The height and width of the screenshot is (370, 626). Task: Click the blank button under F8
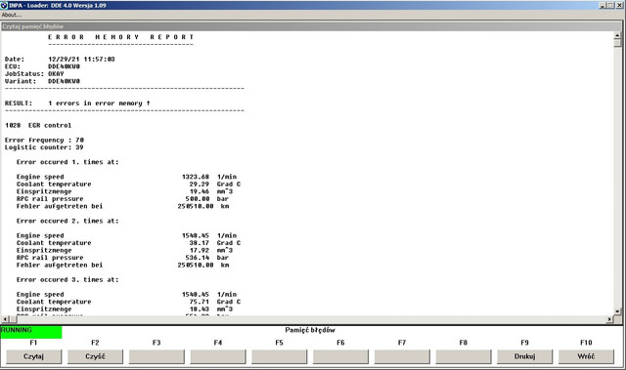(x=463, y=356)
